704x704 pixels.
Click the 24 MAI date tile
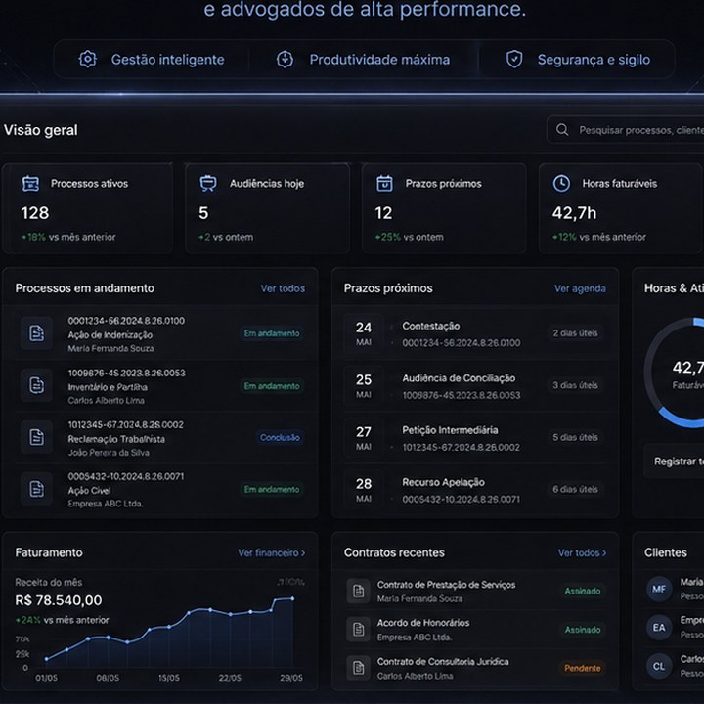[x=364, y=333]
